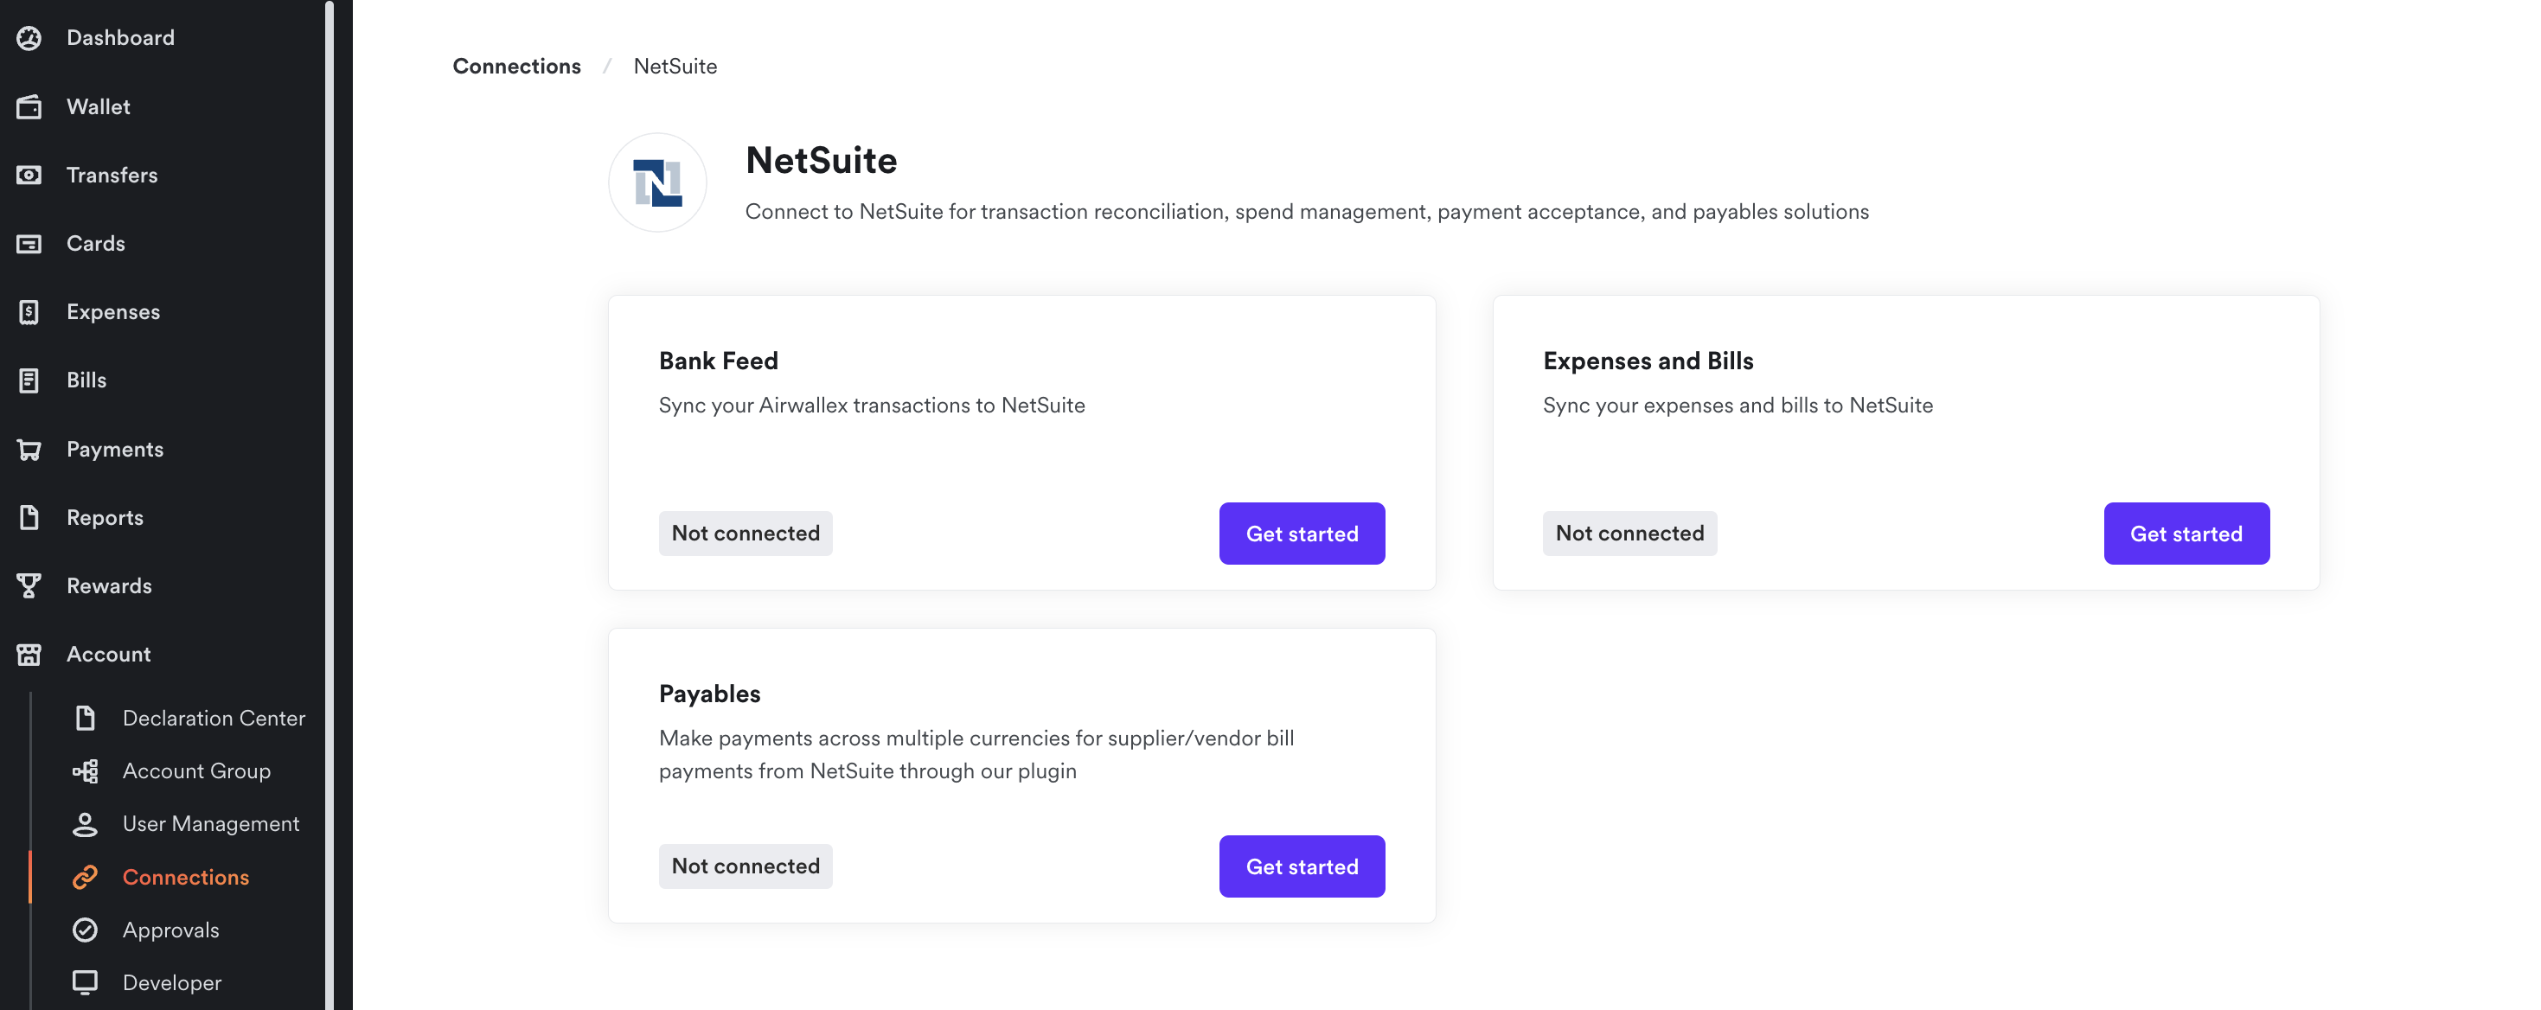The image size is (2541, 1010).
Task: Open Reports from the sidebar menu
Action: [105, 518]
